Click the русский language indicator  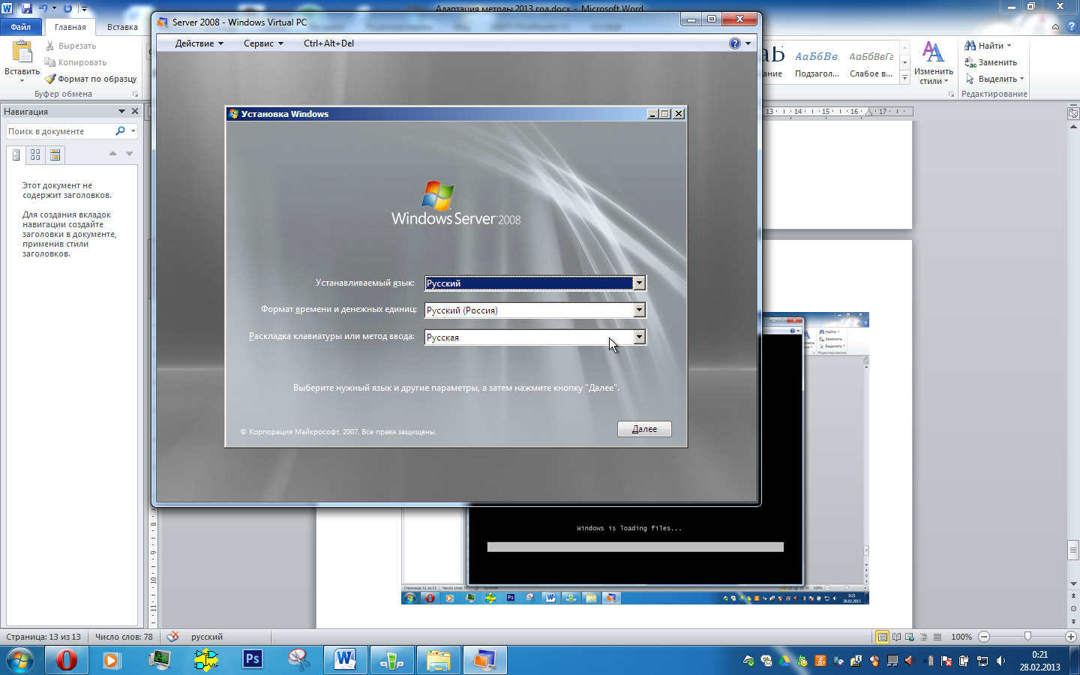coord(207,637)
